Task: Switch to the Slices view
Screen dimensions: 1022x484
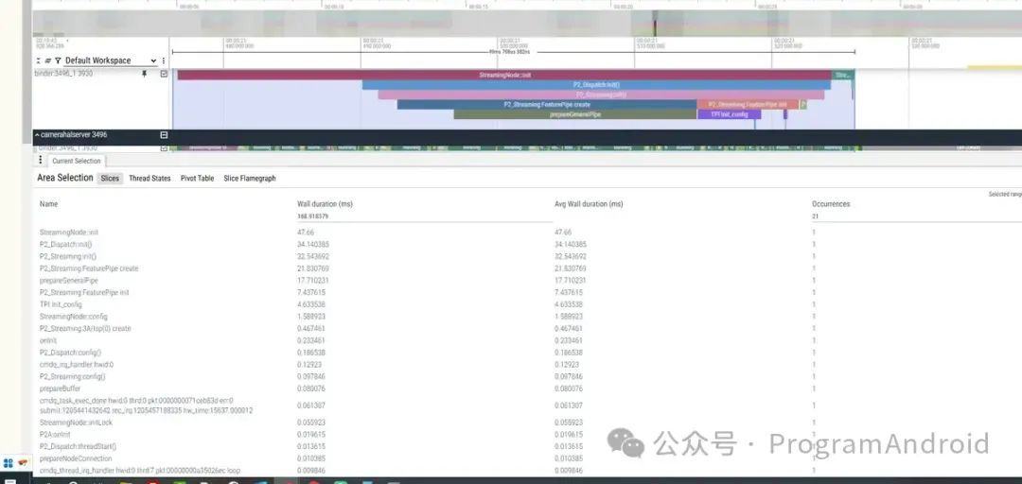Action: point(110,178)
